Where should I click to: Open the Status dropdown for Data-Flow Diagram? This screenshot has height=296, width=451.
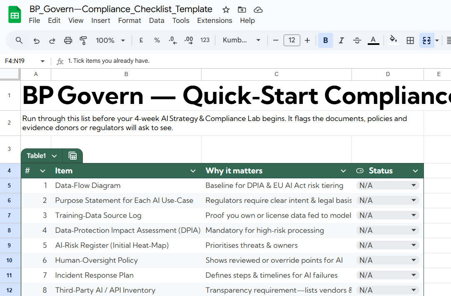[414, 185]
